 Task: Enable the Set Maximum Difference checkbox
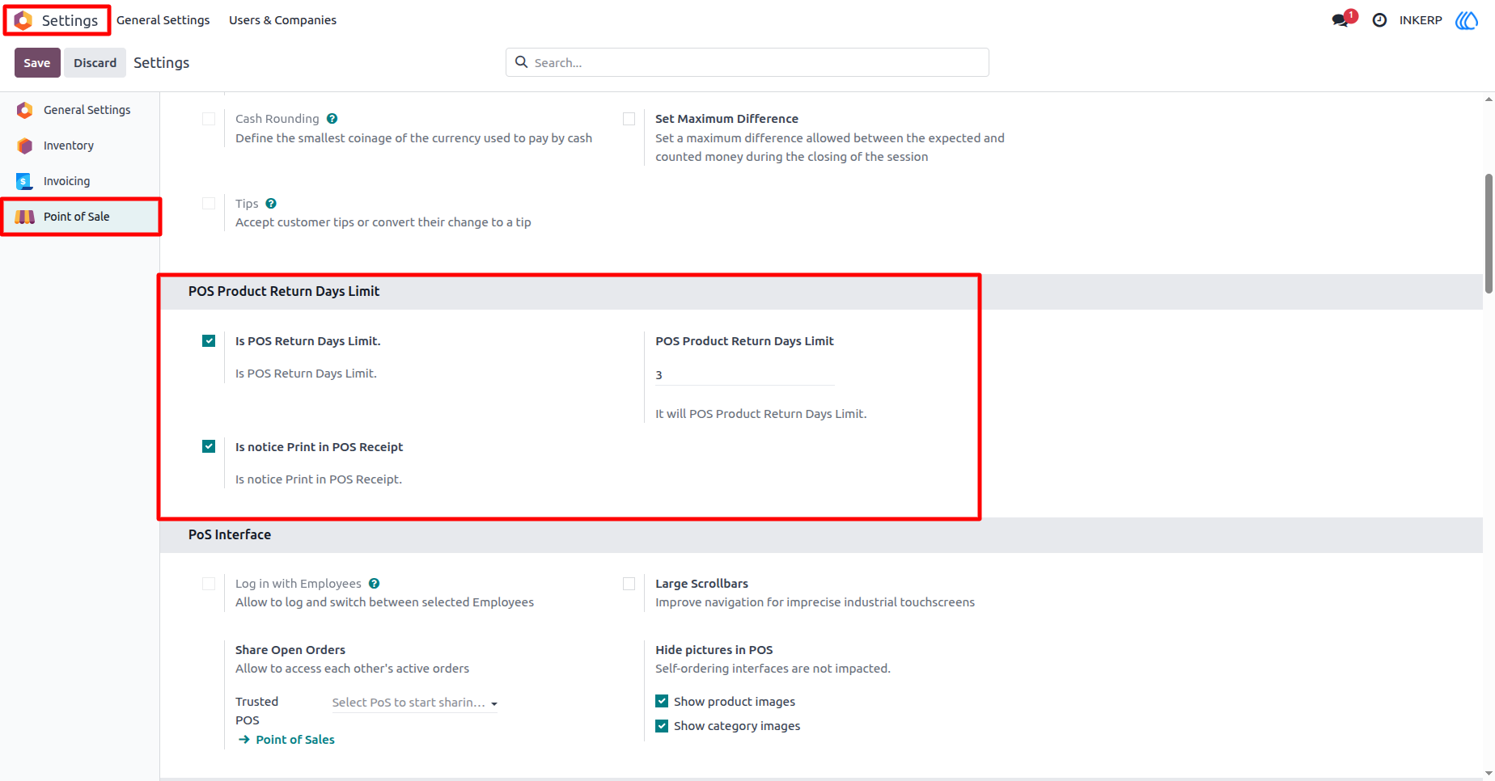click(x=629, y=119)
